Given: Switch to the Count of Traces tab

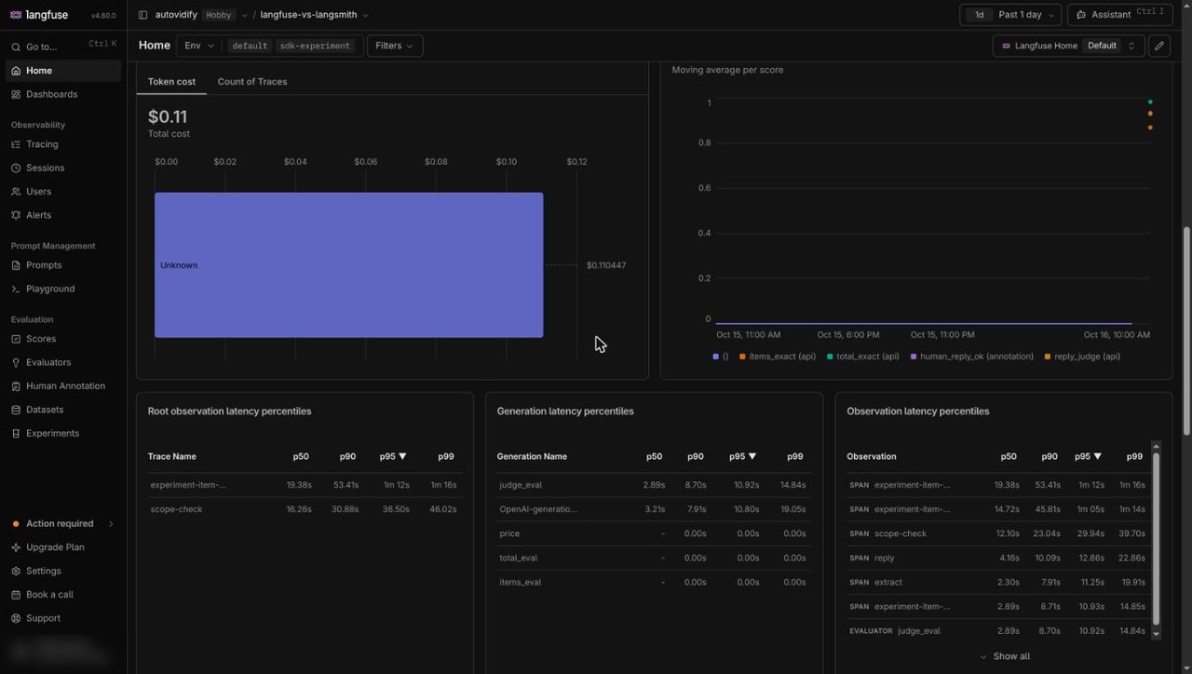Looking at the screenshot, I should (252, 82).
